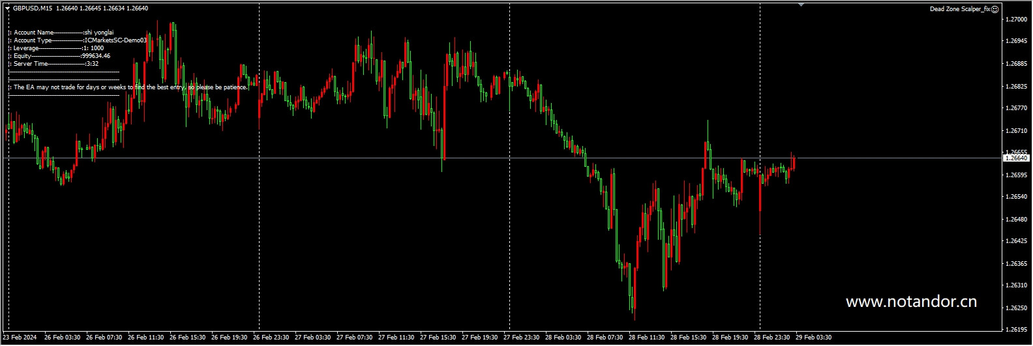This screenshot has width=1033, height=346.
Task: Click the 28 Feb 19:30 time label
Action: (x=730, y=338)
